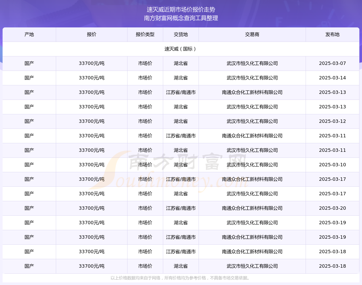Click 南通众合化工新材料有限公司 in the 2025-03-20 row
The height and width of the screenshot is (285, 362).
point(252,208)
